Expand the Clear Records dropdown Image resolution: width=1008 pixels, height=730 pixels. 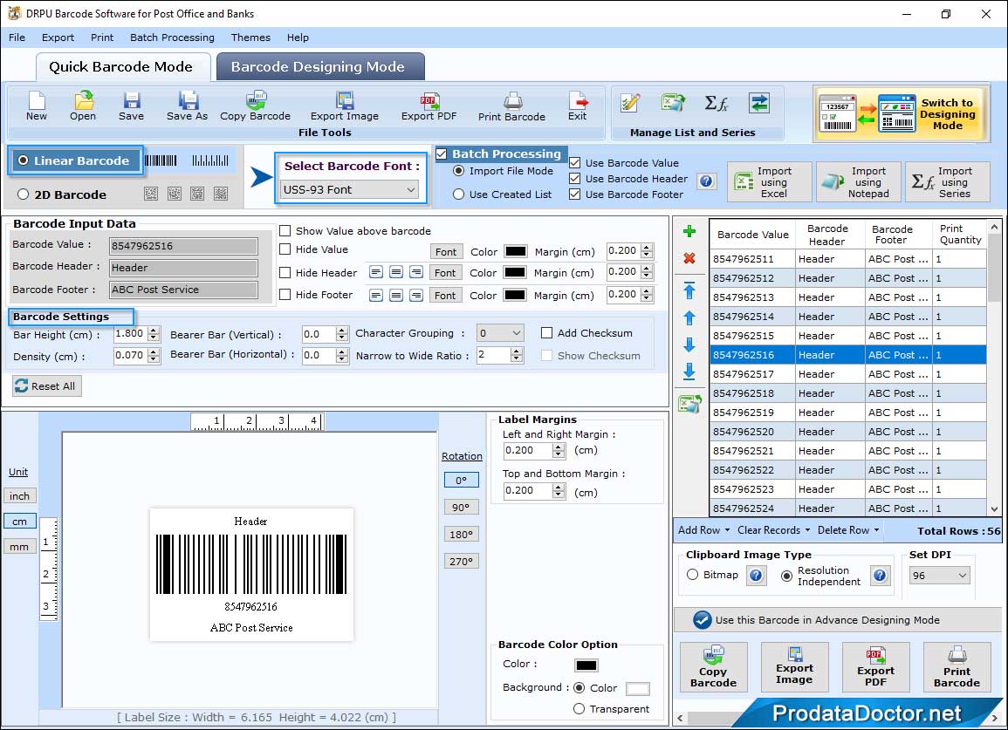[773, 530]
